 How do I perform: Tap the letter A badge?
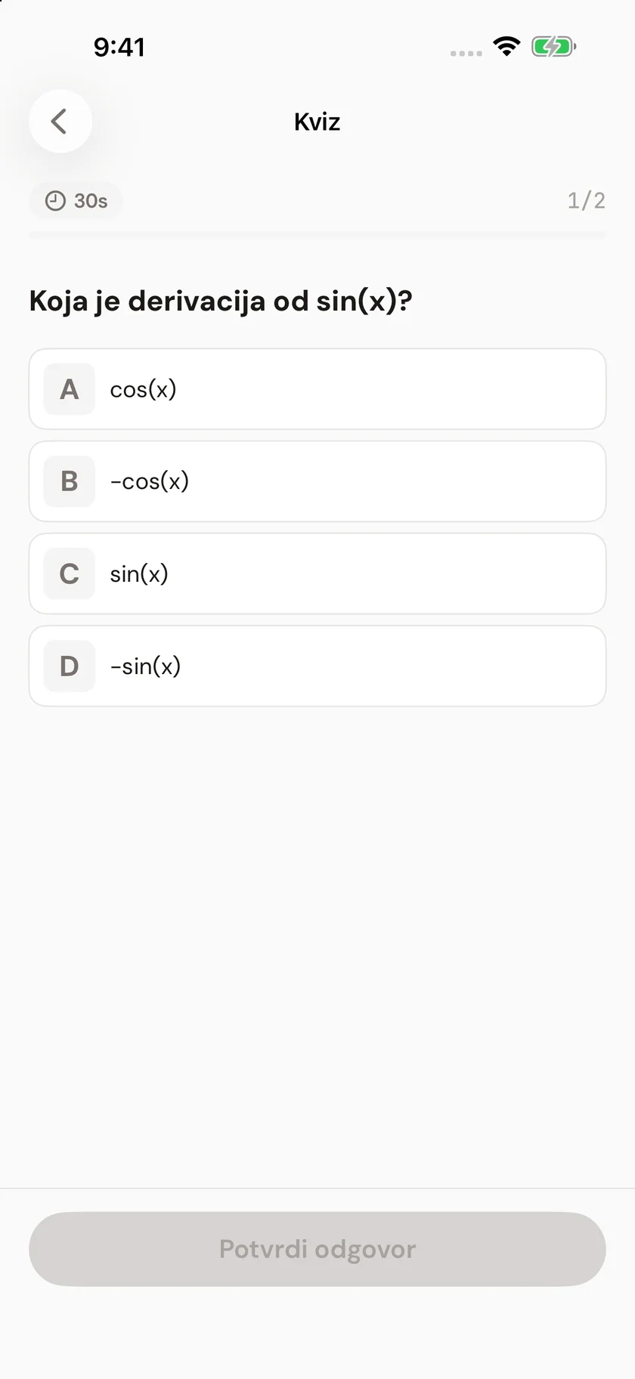coord(70,389)
